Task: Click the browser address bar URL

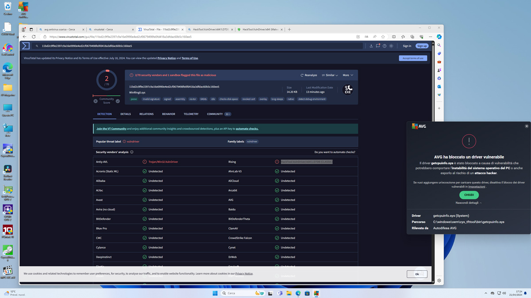Action: point(120,37)
